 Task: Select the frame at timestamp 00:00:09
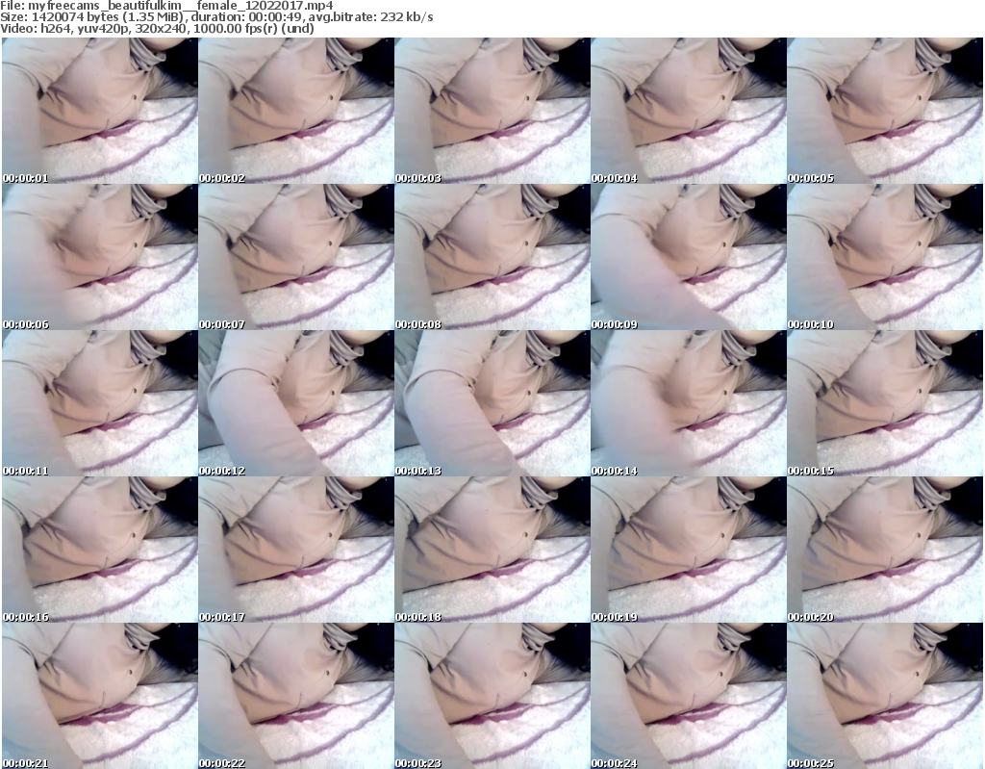tap(689, 257)
